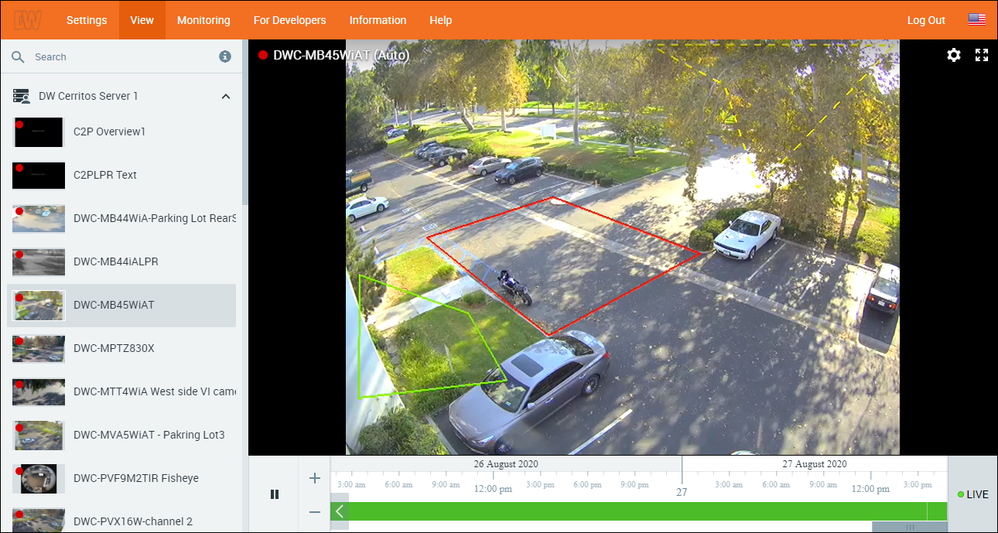
Task: Click the search info icon
Action: pyautogui.click(x=225, y=56)
